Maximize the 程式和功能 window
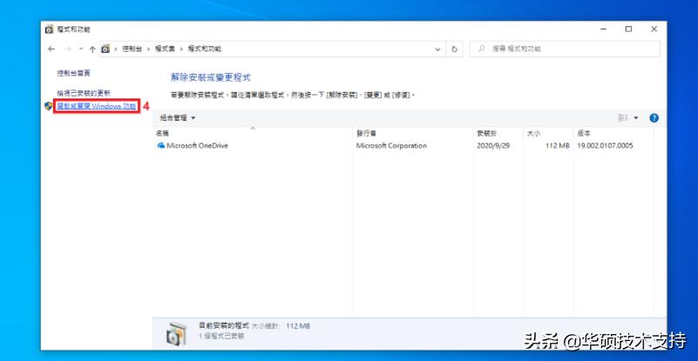The height and width of the screenshot is (361, 698). coord(628,30)
